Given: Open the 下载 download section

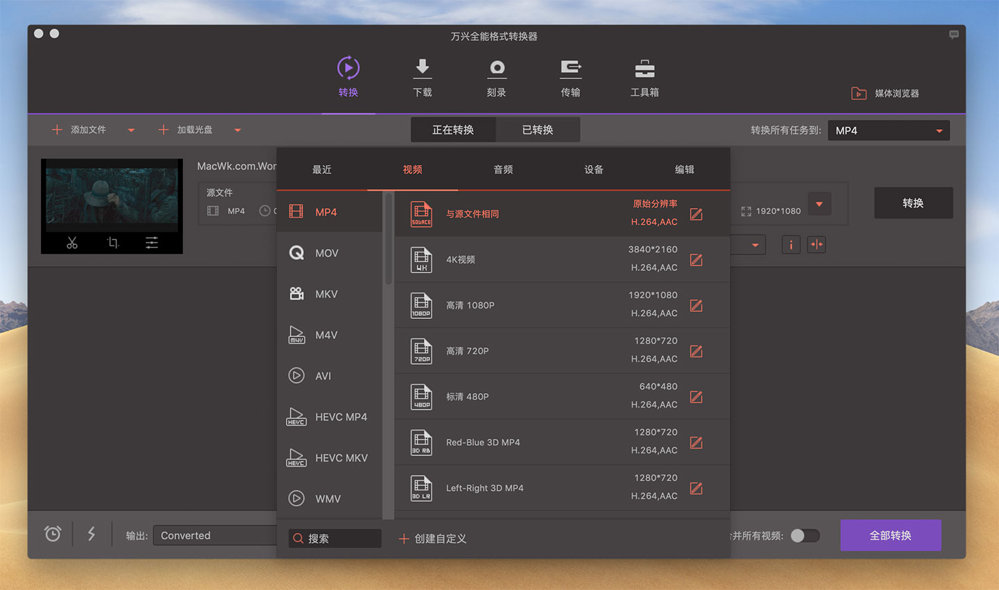Looking at the screenshot, I should (422, 78).
